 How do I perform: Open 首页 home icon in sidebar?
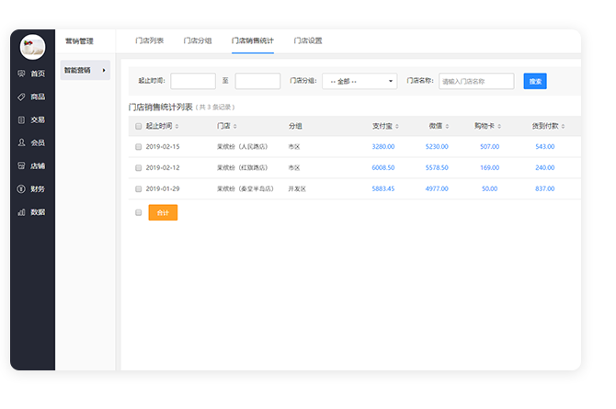point(21,74)
